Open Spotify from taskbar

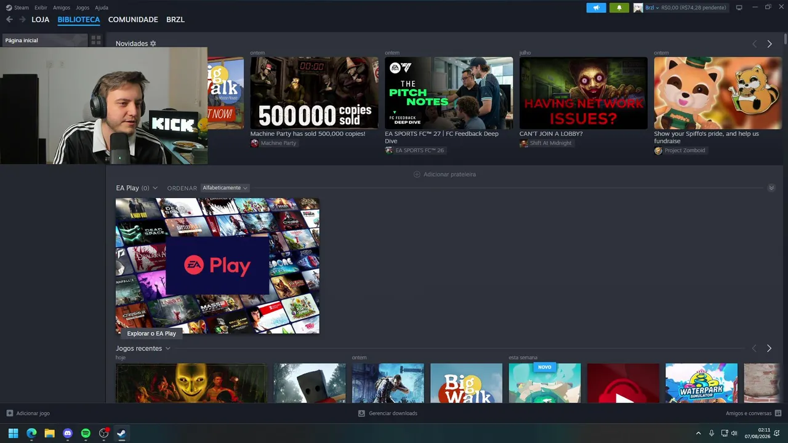(x=86, y=433)
